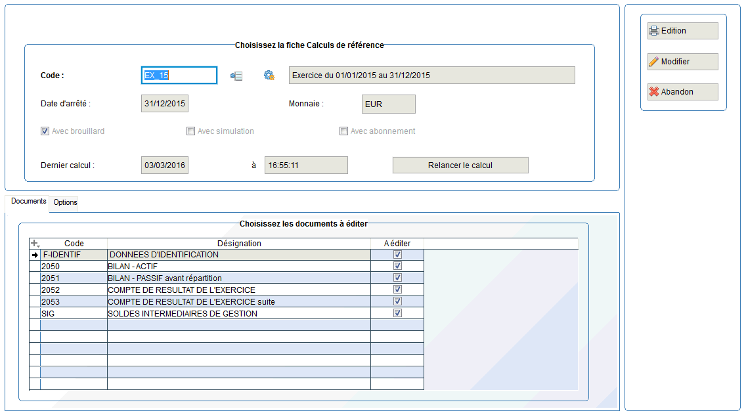Toggle the Avec brouillard checkbox
Screen dimensions: 746x415
tap(45, 131)
